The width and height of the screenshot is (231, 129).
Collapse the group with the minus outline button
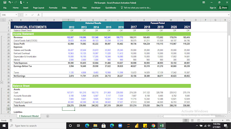click(x=2, y=83)
